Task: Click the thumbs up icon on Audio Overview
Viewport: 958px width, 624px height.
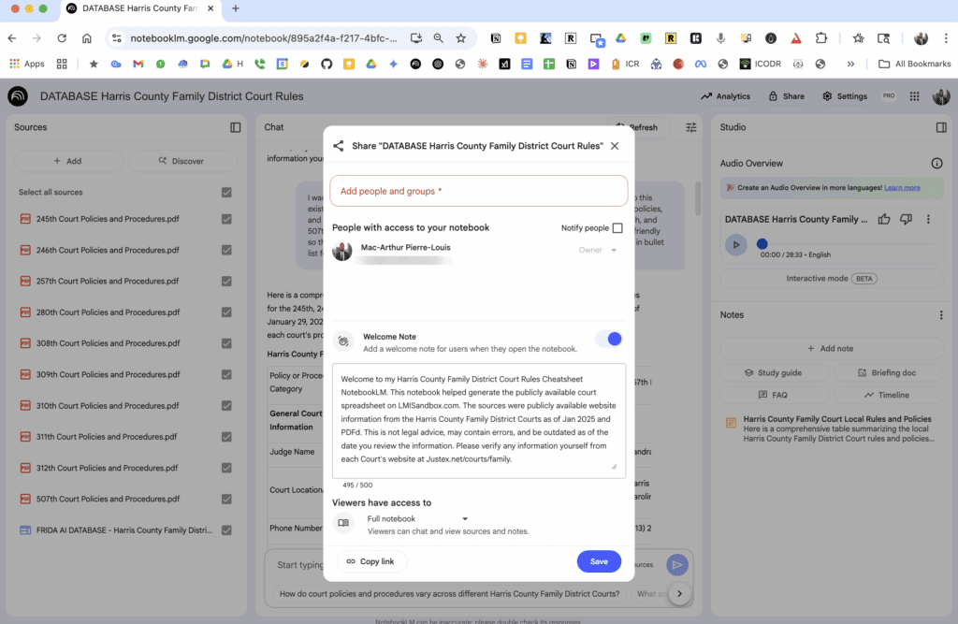Action: point(884,219)
